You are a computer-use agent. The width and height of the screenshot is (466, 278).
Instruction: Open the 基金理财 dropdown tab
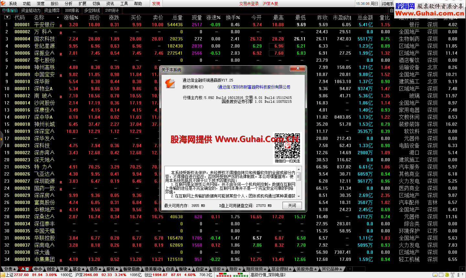click(282, 269)
